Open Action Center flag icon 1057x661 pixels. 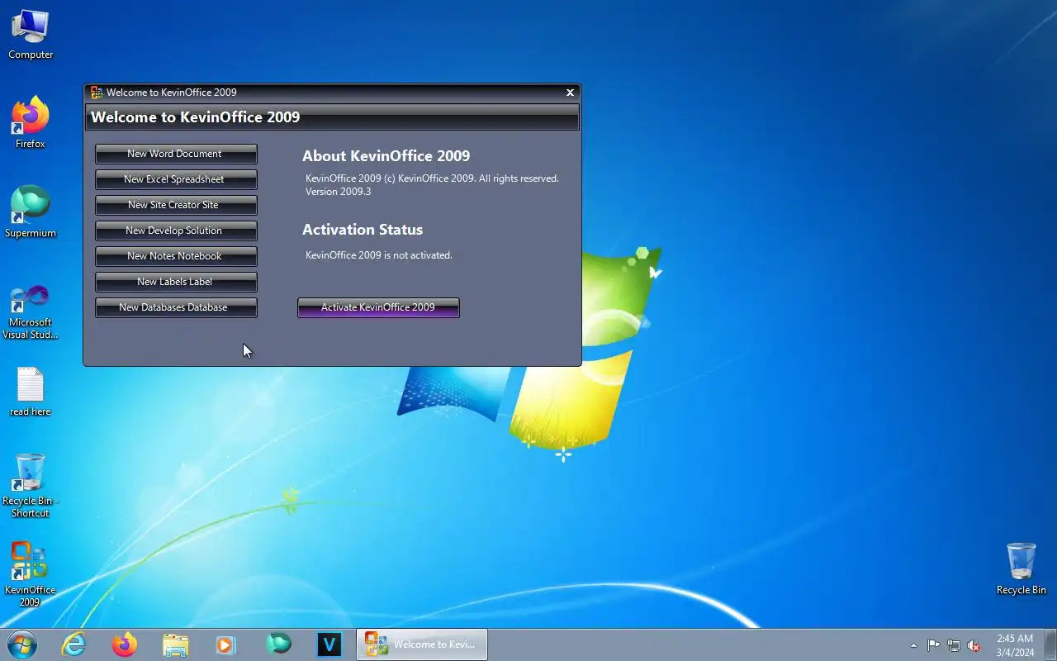pos(933,645)
